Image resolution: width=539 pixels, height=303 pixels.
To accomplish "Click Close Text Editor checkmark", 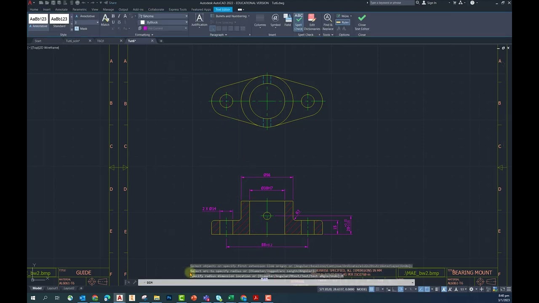I will coord(362,22).
